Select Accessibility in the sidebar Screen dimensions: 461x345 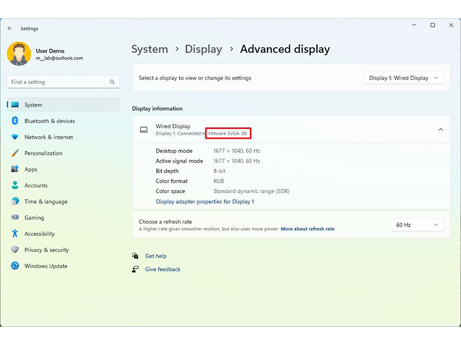click(39, 234)
